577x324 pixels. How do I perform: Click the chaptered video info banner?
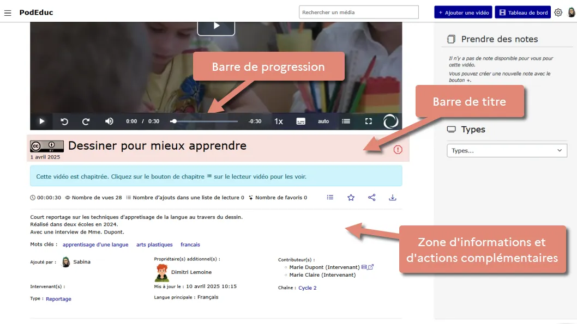(216, 176)
